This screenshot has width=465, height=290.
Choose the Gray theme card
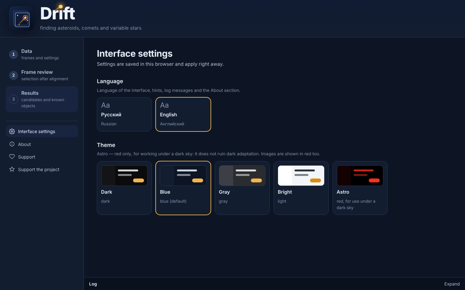click(242, 188)
